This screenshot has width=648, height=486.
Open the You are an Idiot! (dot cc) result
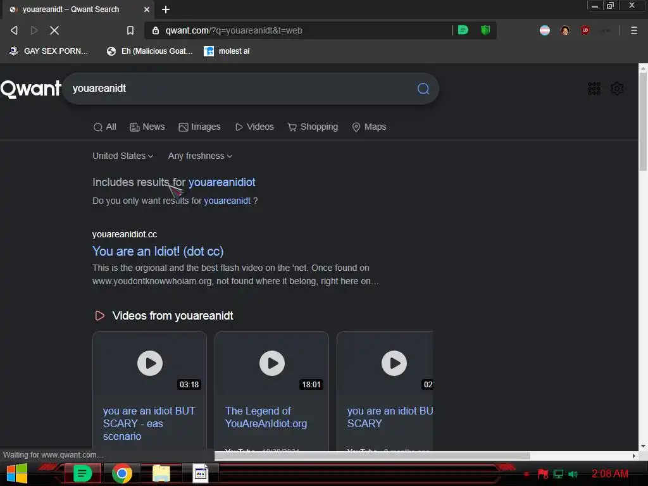click(158, 251)
